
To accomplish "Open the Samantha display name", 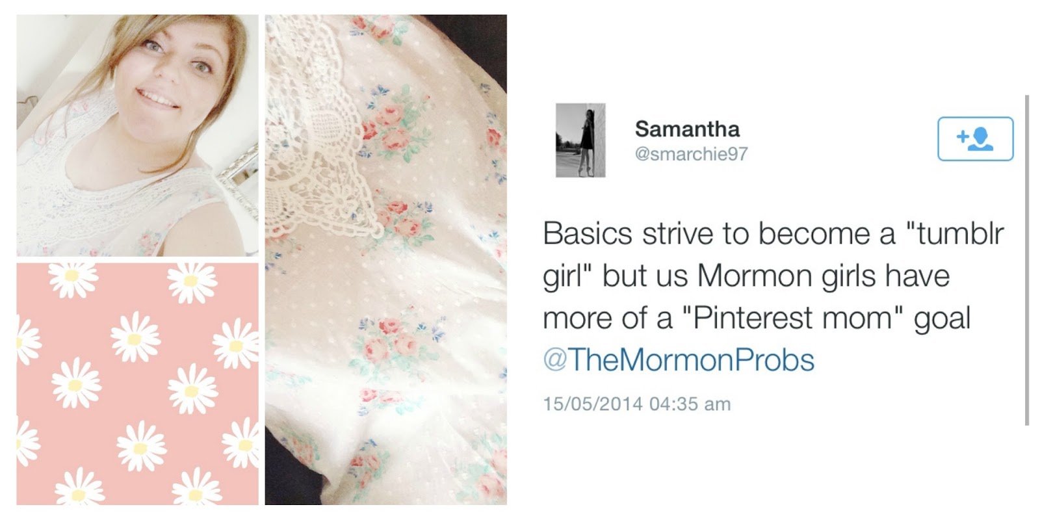I will 687,129.
